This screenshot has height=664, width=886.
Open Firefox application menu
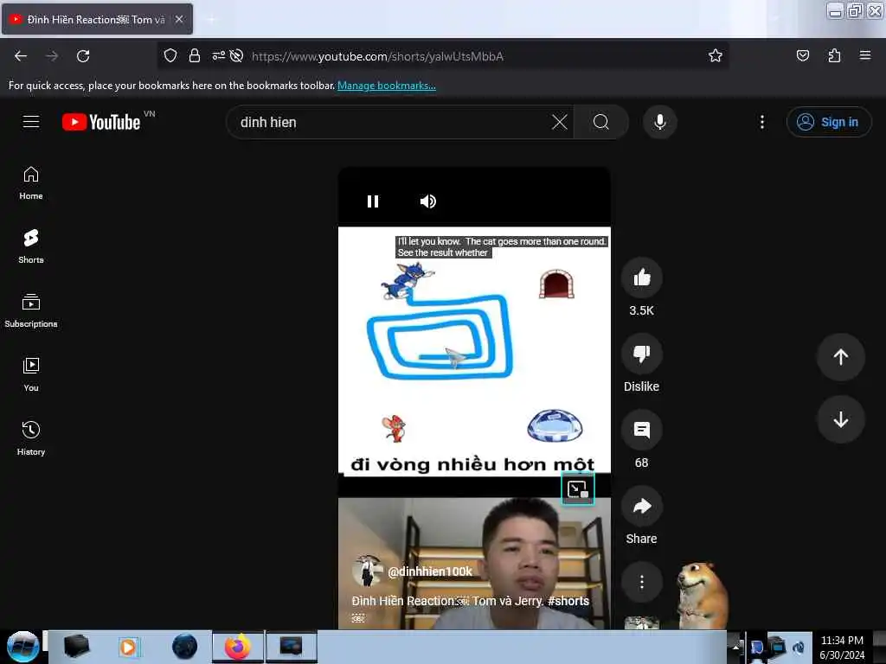865,56
